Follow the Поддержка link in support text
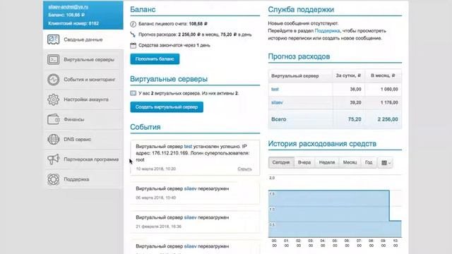 327,31
